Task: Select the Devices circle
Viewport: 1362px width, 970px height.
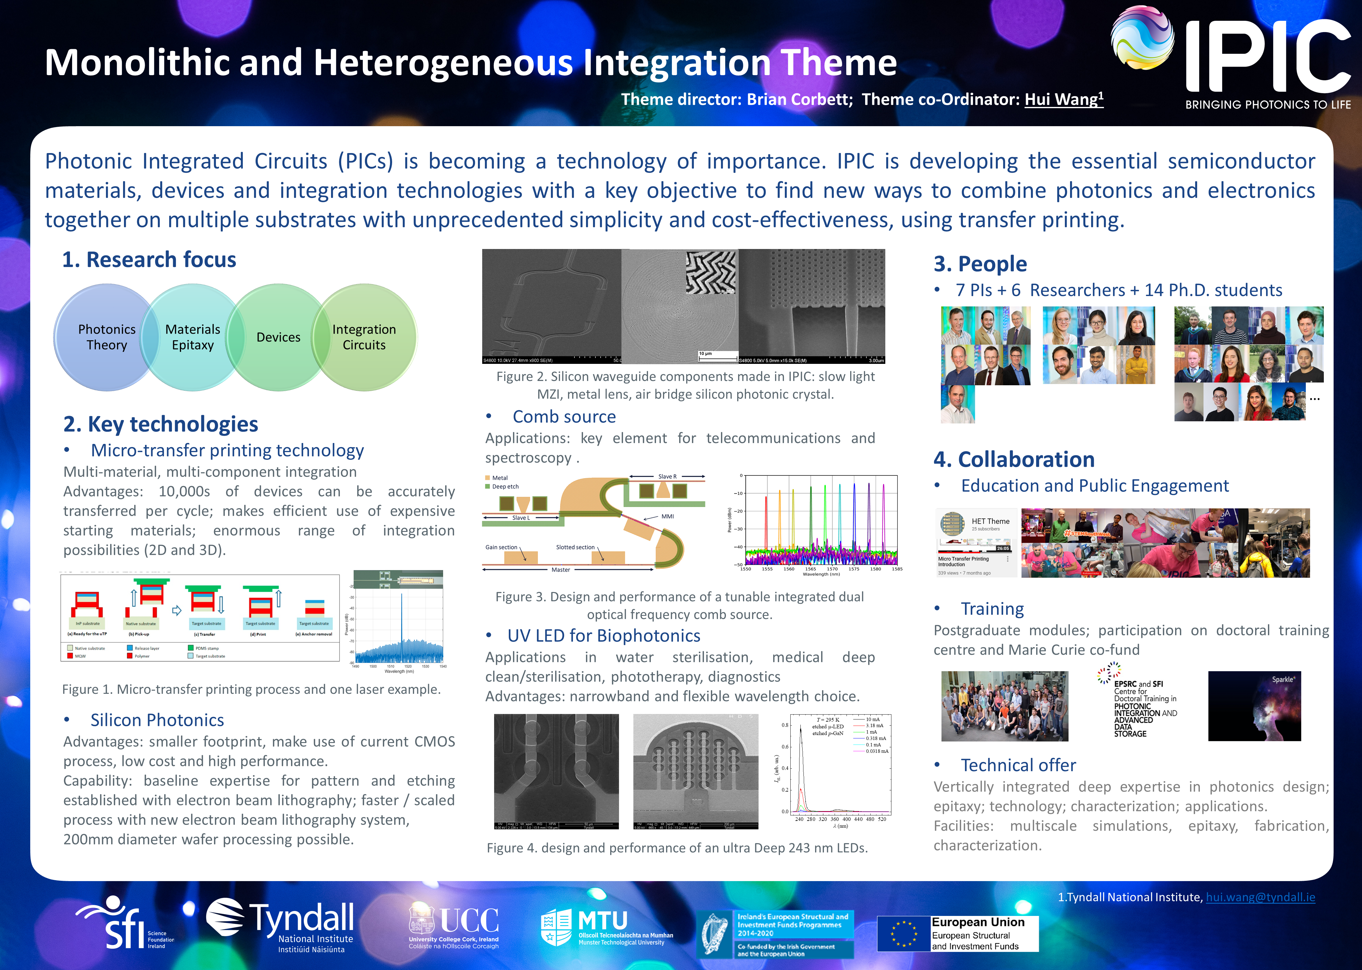Action: (278, 338)
